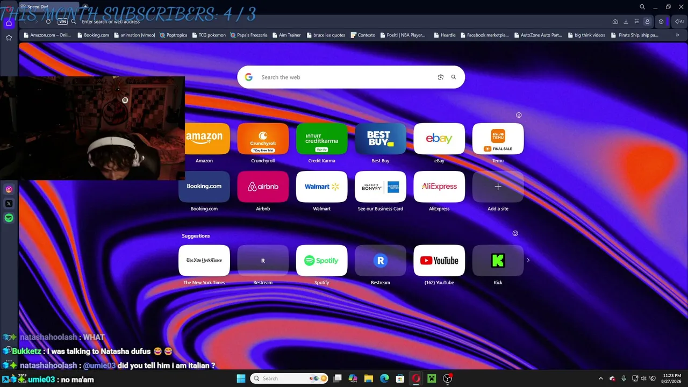This screenshot has width=688, height=387.
Task: Open the Kick suggestion tile
Action: [x=498, y=261]
